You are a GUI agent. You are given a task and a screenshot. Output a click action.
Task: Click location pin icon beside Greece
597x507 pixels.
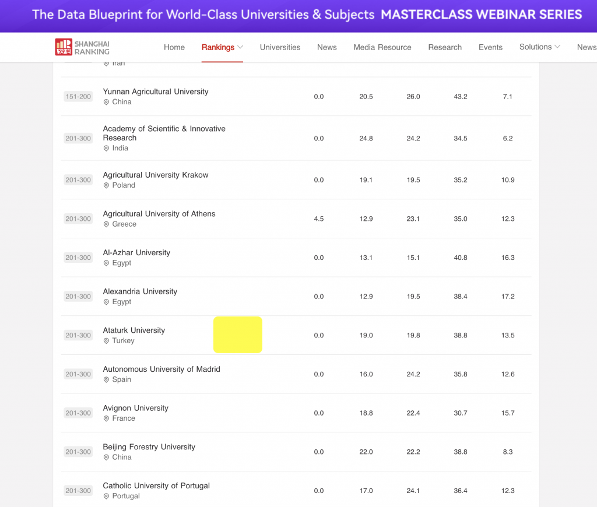pos(106,224)
